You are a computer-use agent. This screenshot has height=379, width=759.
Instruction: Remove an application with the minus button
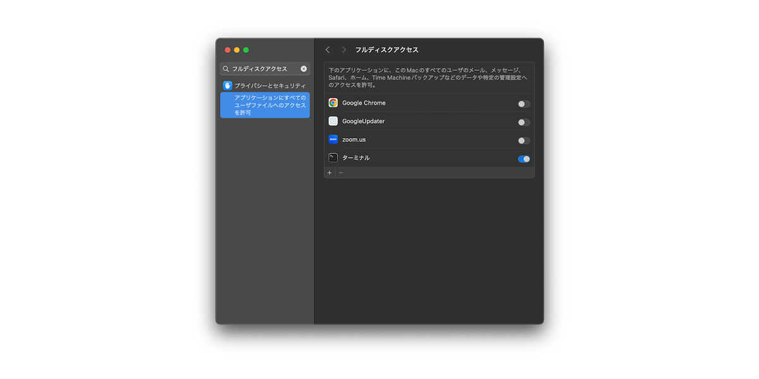click(341, 172)
